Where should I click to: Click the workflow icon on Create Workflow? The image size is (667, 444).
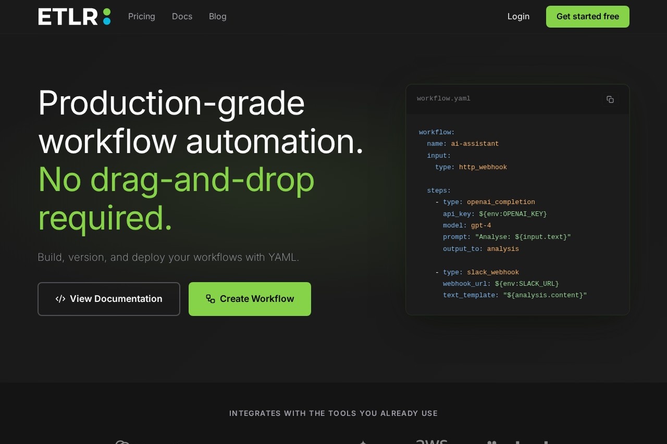pyautogui.click(x=211, y=299)
